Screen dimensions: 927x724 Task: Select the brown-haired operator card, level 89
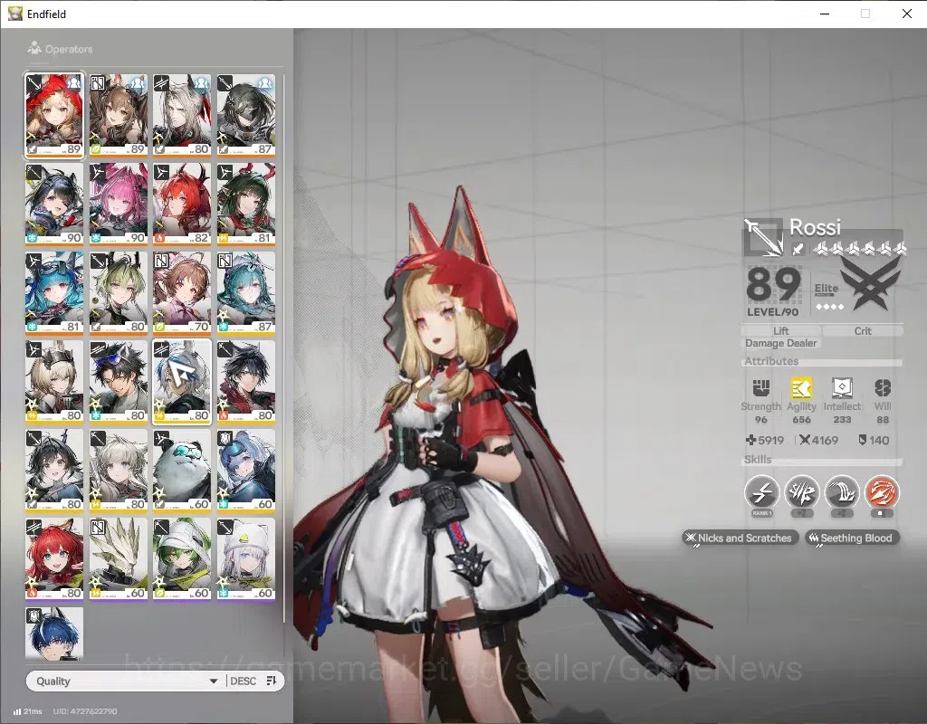(x=119, y=115)
